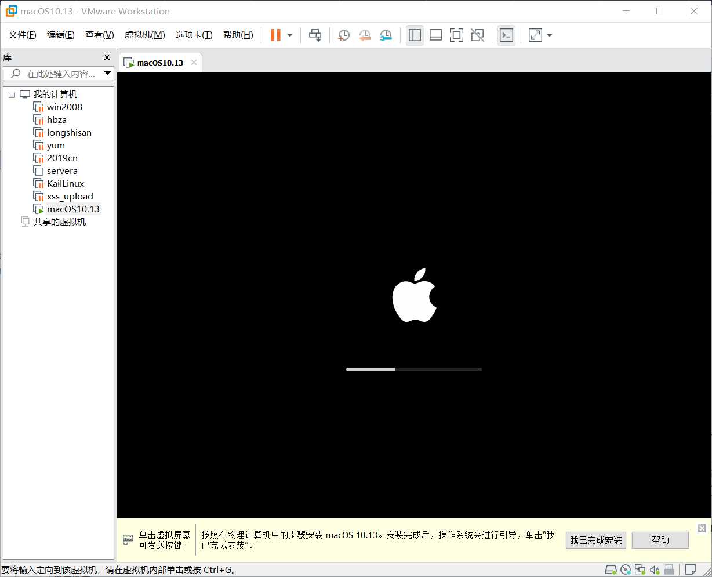Open the stretch display dropdown arrow

pos(550,35)
